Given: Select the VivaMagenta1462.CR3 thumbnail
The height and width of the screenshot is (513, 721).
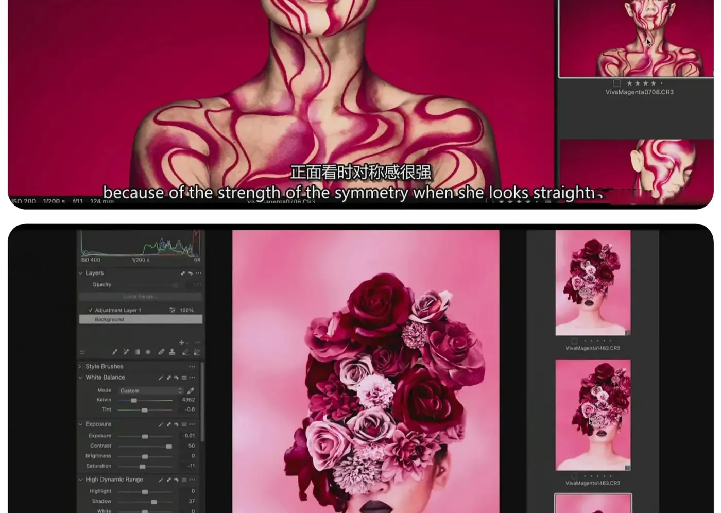Looking at the screenshot, I should tap(593, 283).
